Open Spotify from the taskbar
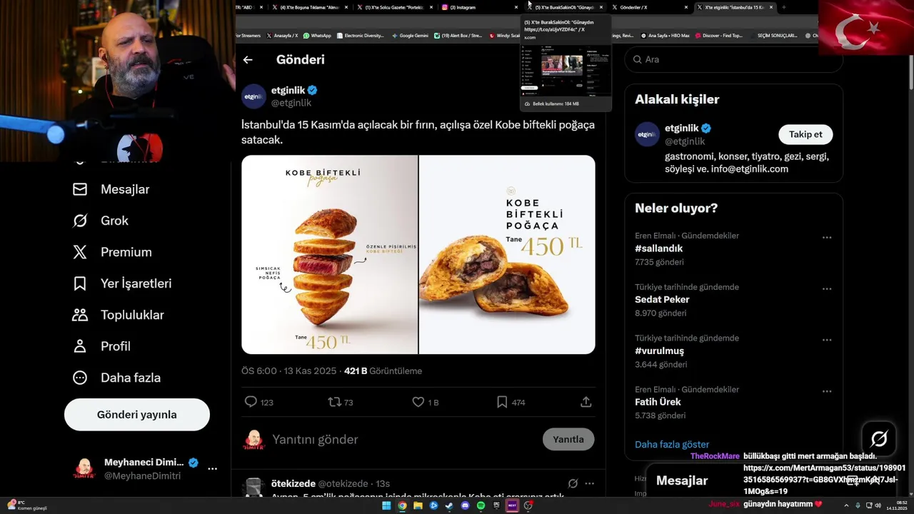This screenshot has width=914, height=514. [x=481, y=505]
